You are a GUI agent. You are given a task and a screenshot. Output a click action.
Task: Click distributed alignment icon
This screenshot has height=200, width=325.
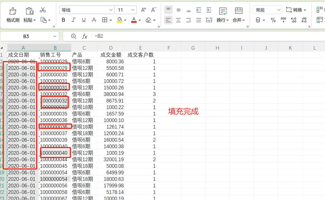tap(209, 20)
